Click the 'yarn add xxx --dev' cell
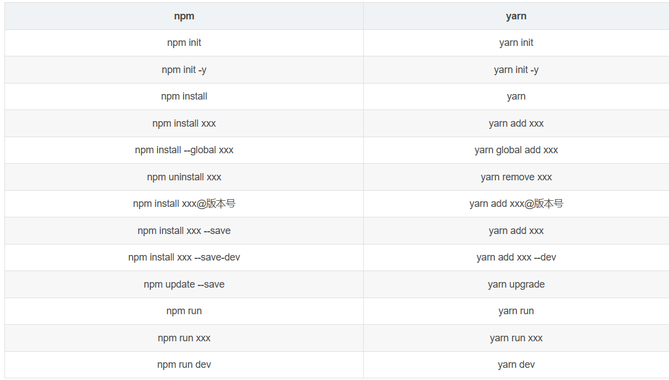The image size is (669, 380). point(516,257)
